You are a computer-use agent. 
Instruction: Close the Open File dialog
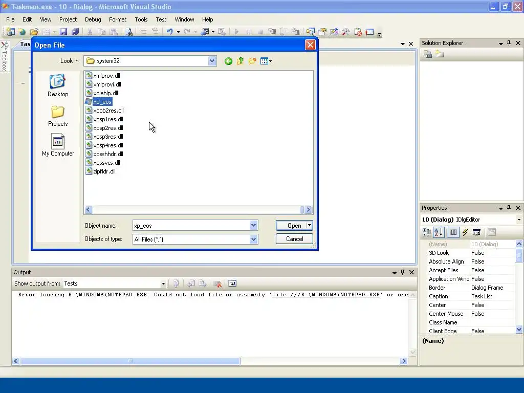(x=310, y=45)
